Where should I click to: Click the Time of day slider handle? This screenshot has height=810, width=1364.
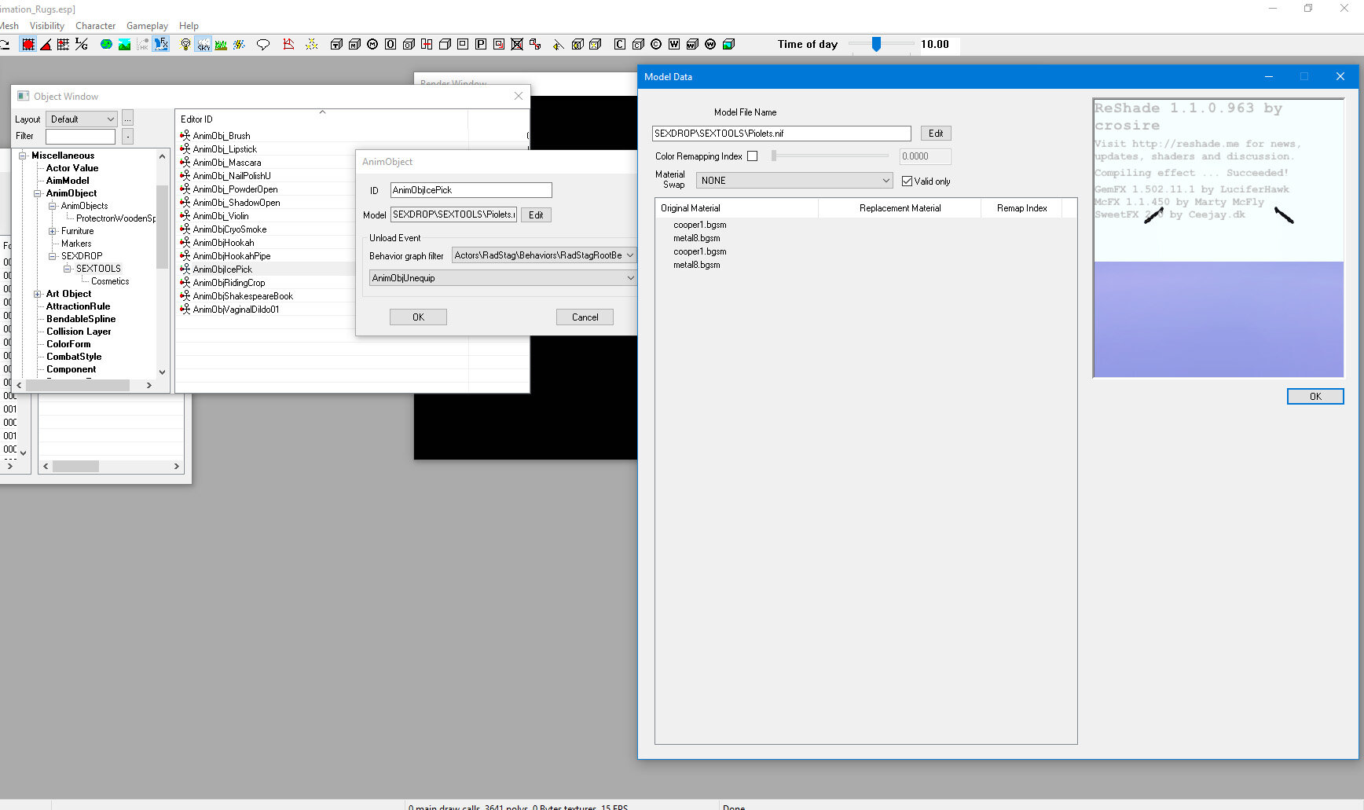(x=876, y=45)
